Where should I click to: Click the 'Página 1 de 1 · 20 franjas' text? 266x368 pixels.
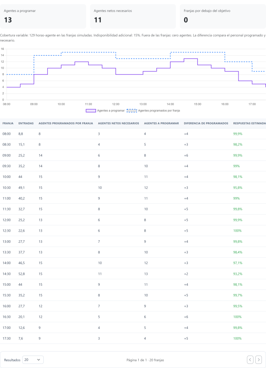pos(145,360)
